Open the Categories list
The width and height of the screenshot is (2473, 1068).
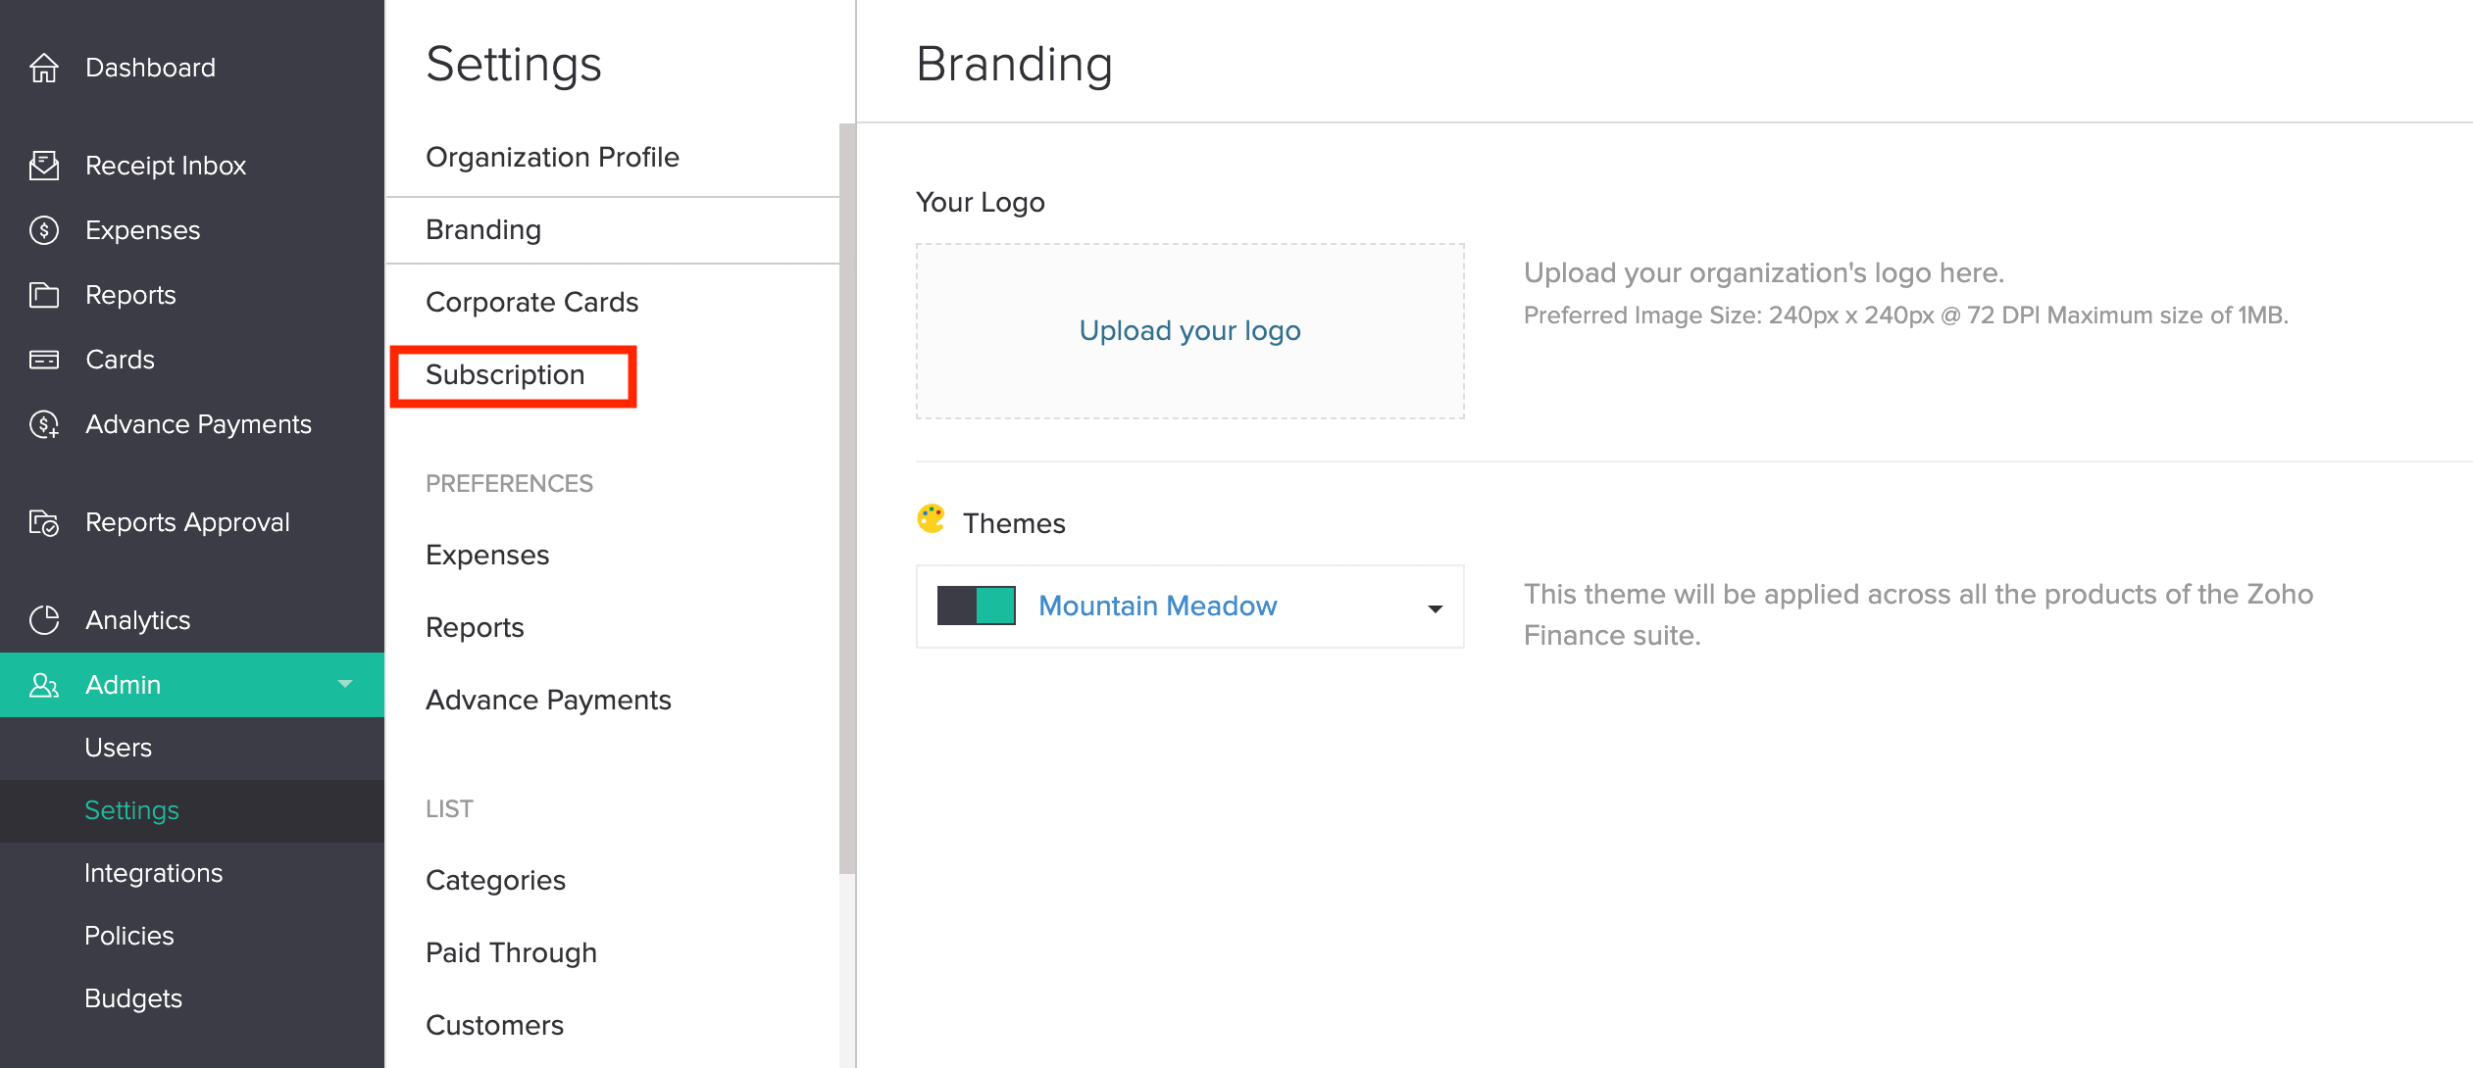[495, 880]
